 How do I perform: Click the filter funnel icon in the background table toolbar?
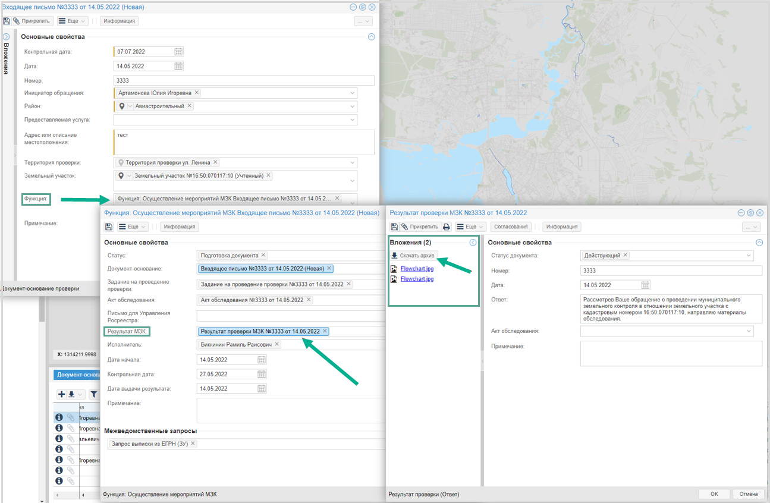[x=94, y=394]
